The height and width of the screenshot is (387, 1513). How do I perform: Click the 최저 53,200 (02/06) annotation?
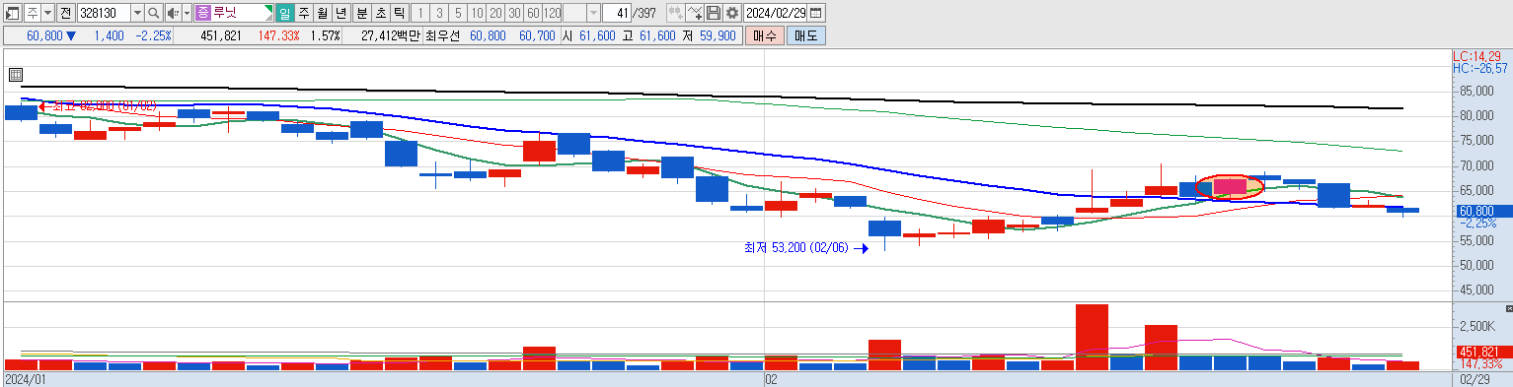tap(797, 249)
